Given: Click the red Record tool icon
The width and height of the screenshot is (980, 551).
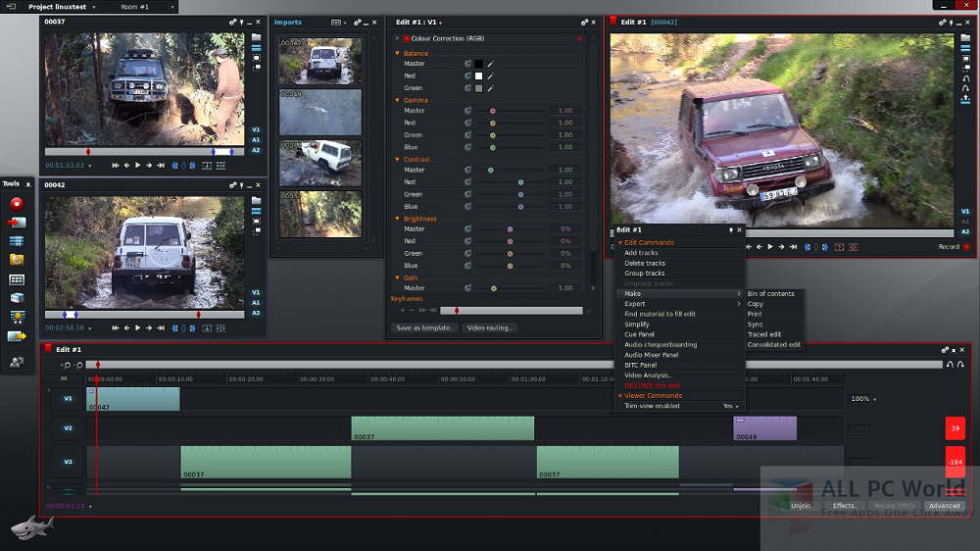Looking at the screenshot, I should 17,203.
